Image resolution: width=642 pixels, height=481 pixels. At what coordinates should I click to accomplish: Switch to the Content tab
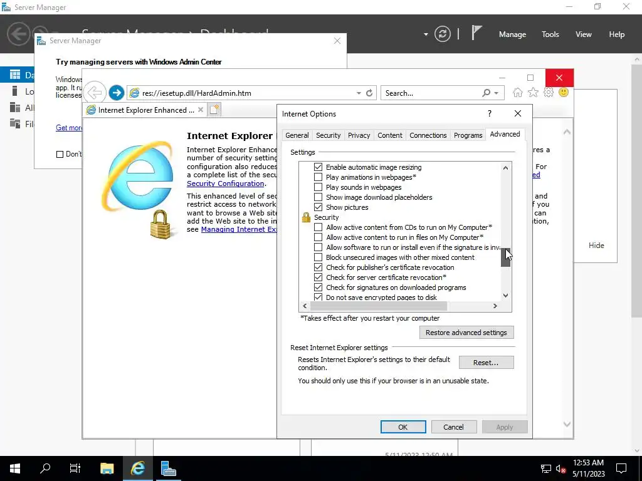390,135
